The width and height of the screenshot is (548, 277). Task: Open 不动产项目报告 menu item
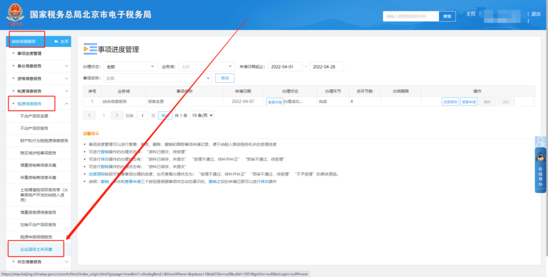pos(35,128)
